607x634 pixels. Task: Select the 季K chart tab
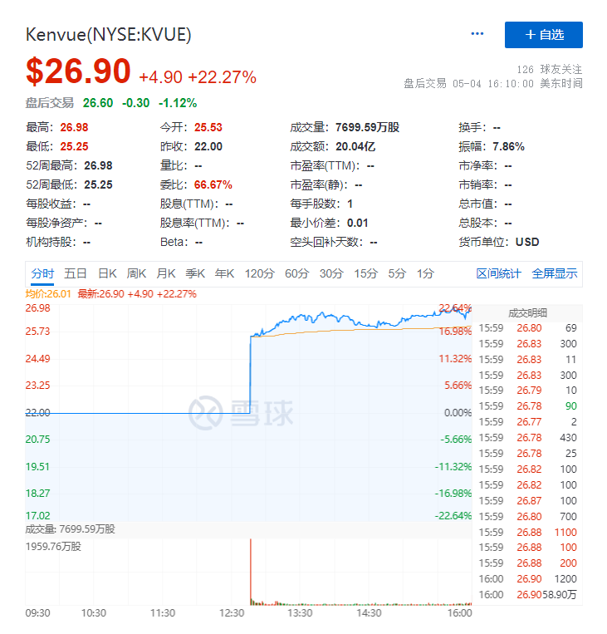tap(195, 273)
